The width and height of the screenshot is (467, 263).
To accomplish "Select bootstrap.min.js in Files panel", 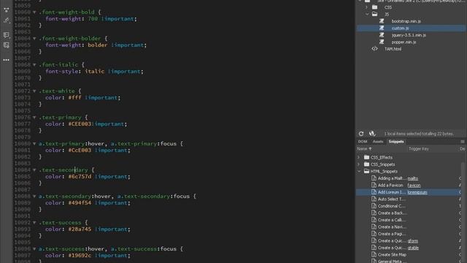I will click(x=406, y=21).
